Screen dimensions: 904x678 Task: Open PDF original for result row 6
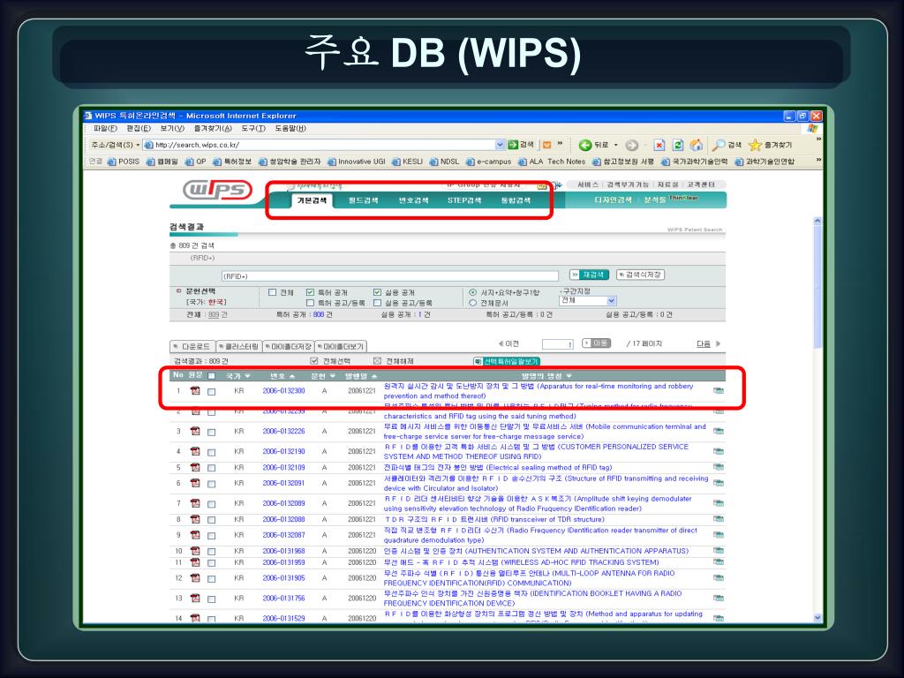[x=195, y=483]
